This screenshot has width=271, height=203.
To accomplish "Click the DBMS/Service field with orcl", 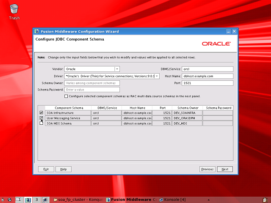I will click(207, 69).
